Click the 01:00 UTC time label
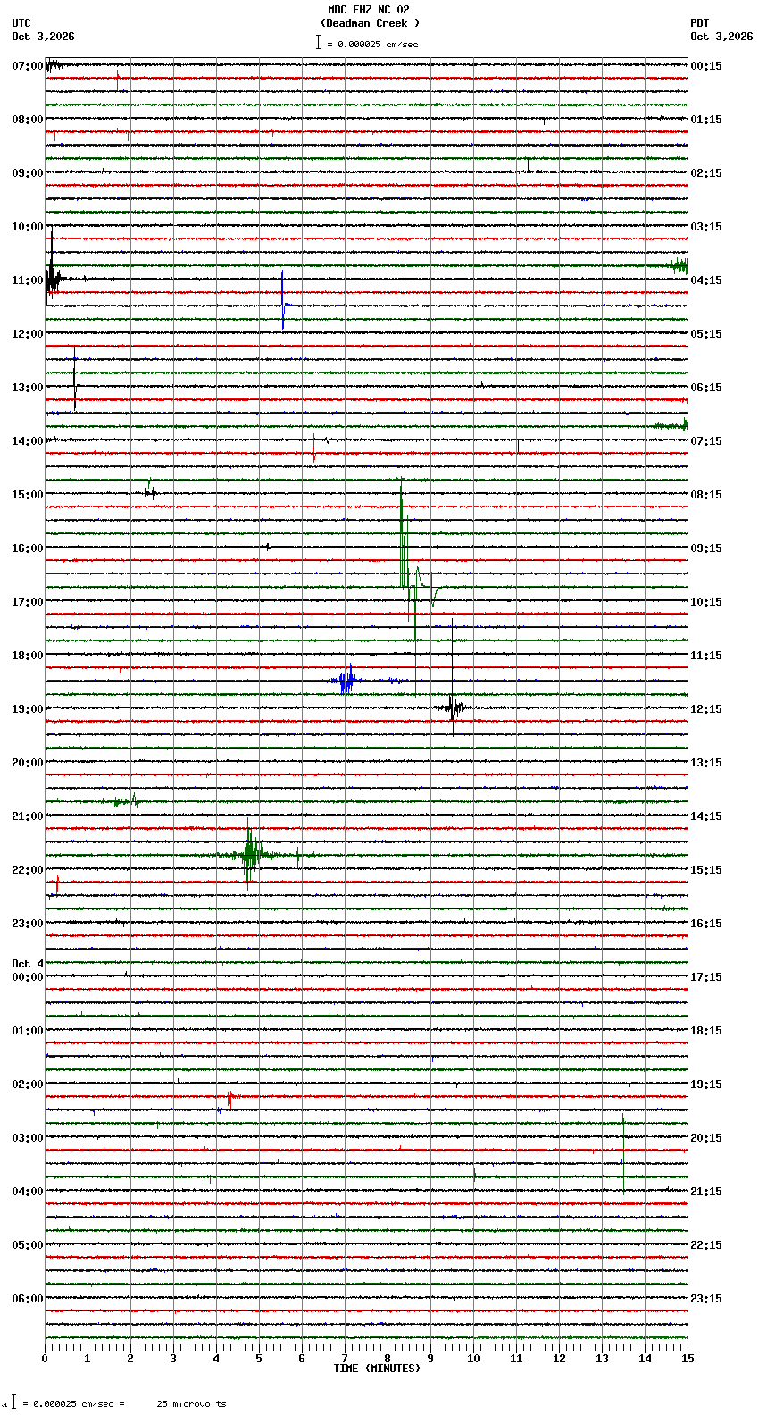This screenshot has width=759, height=1415. [28, 1031]
